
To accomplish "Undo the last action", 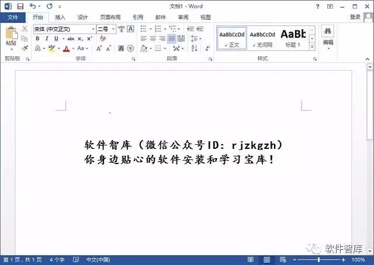I will pyautogui.click(x=33, y=6).
